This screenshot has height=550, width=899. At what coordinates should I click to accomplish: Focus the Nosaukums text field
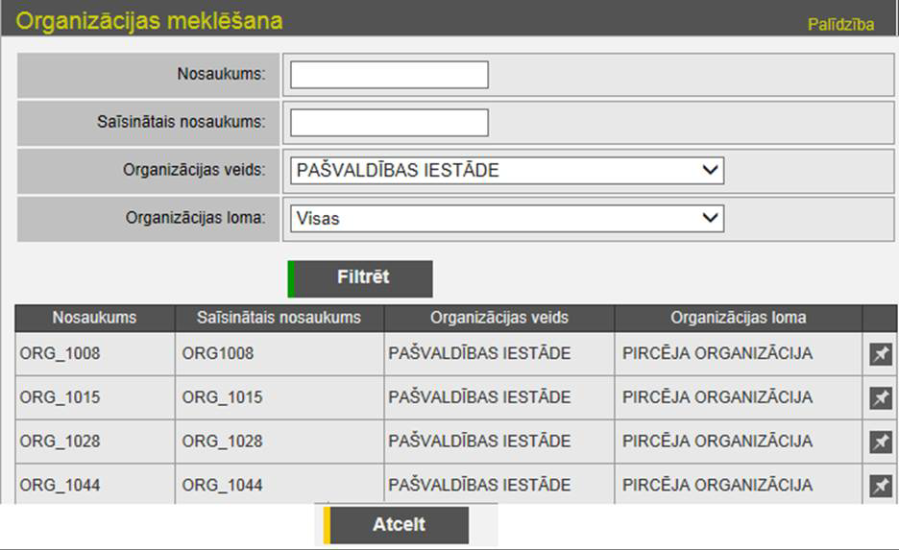pyautogui.click(x=389, y=75)
